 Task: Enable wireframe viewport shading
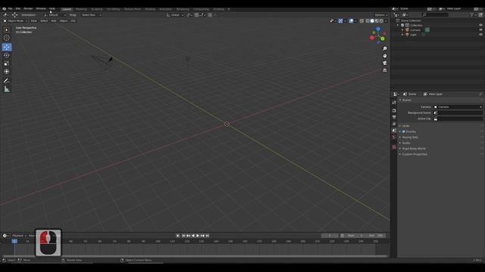click(x=368, y=21)
